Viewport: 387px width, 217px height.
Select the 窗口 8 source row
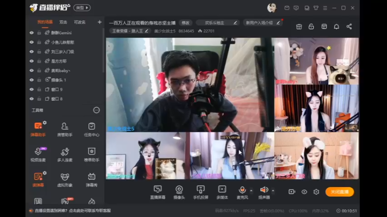click(x=65, y=99)
